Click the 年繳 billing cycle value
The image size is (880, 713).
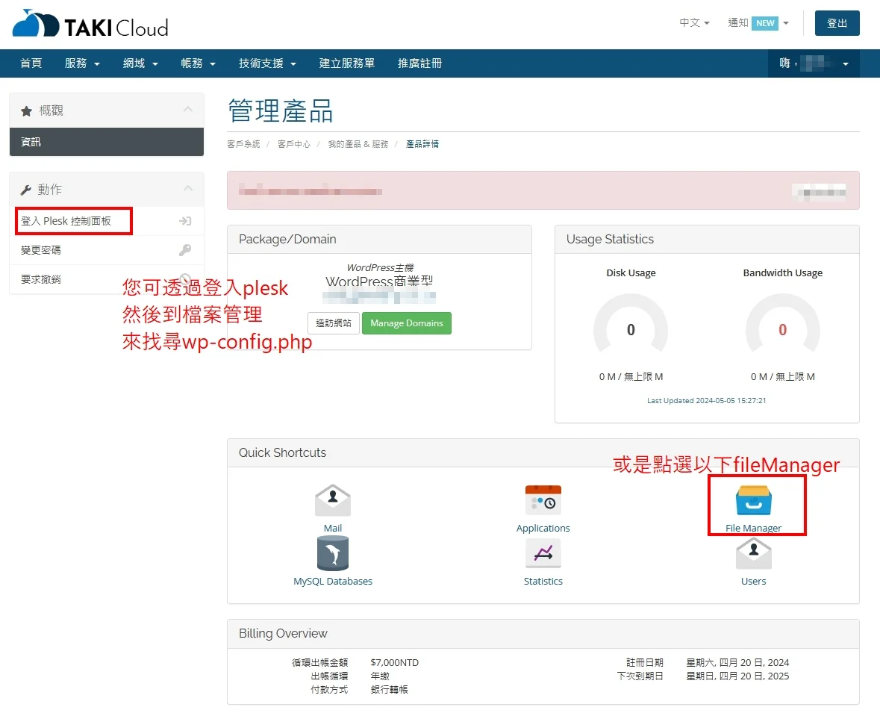point(380,676)
